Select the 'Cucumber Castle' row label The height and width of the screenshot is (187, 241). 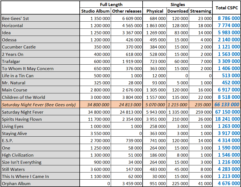coord(40,47)
